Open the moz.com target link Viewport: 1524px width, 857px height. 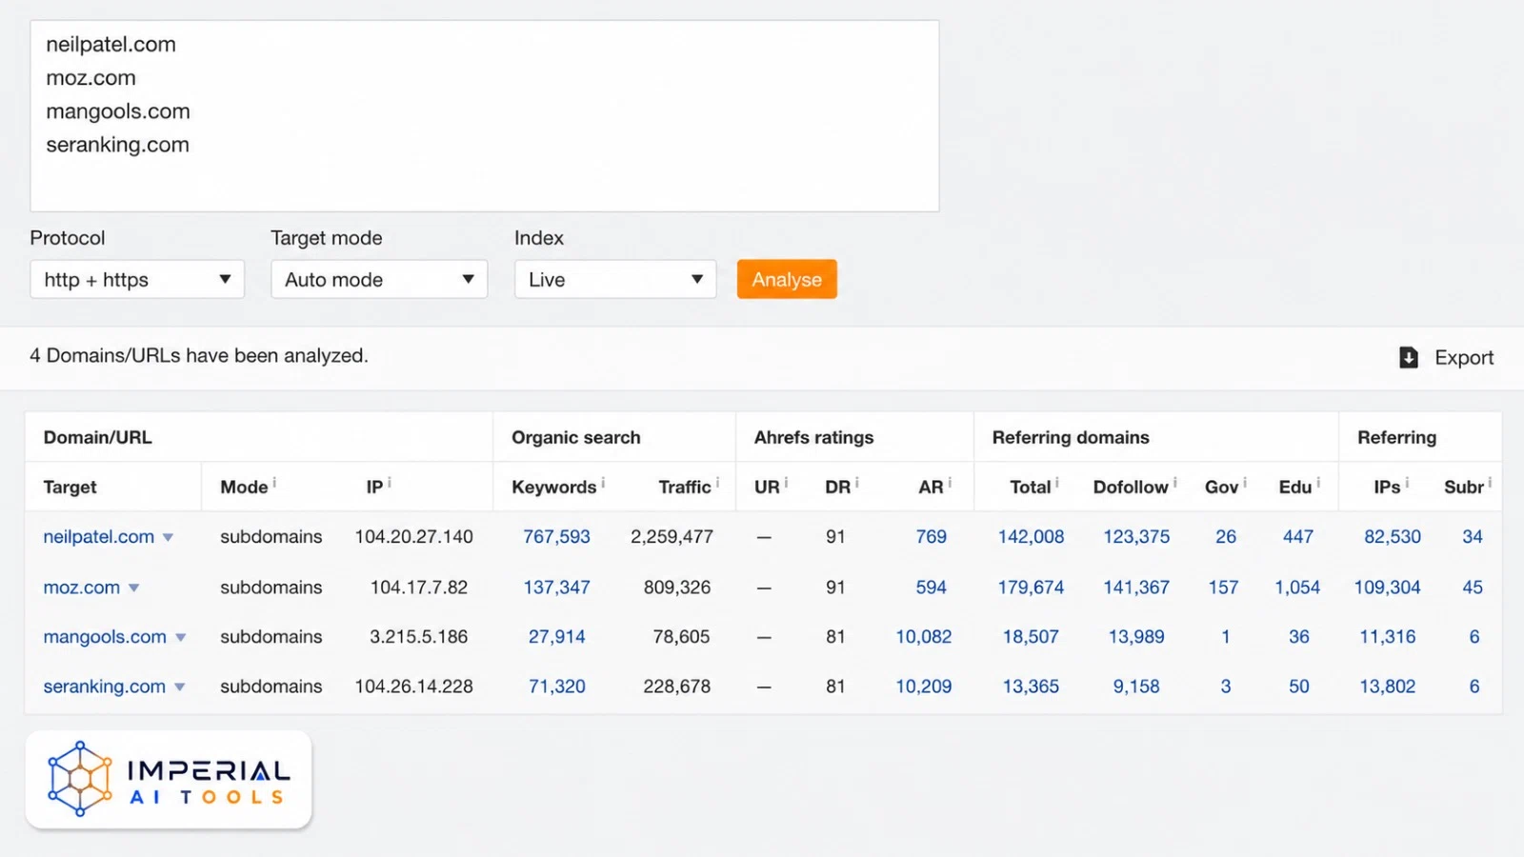(81, 587)
